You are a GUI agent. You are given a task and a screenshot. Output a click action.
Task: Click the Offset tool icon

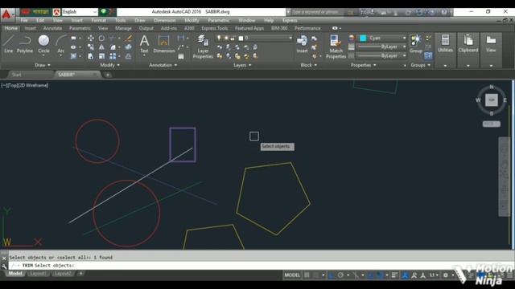pos(129,56)
